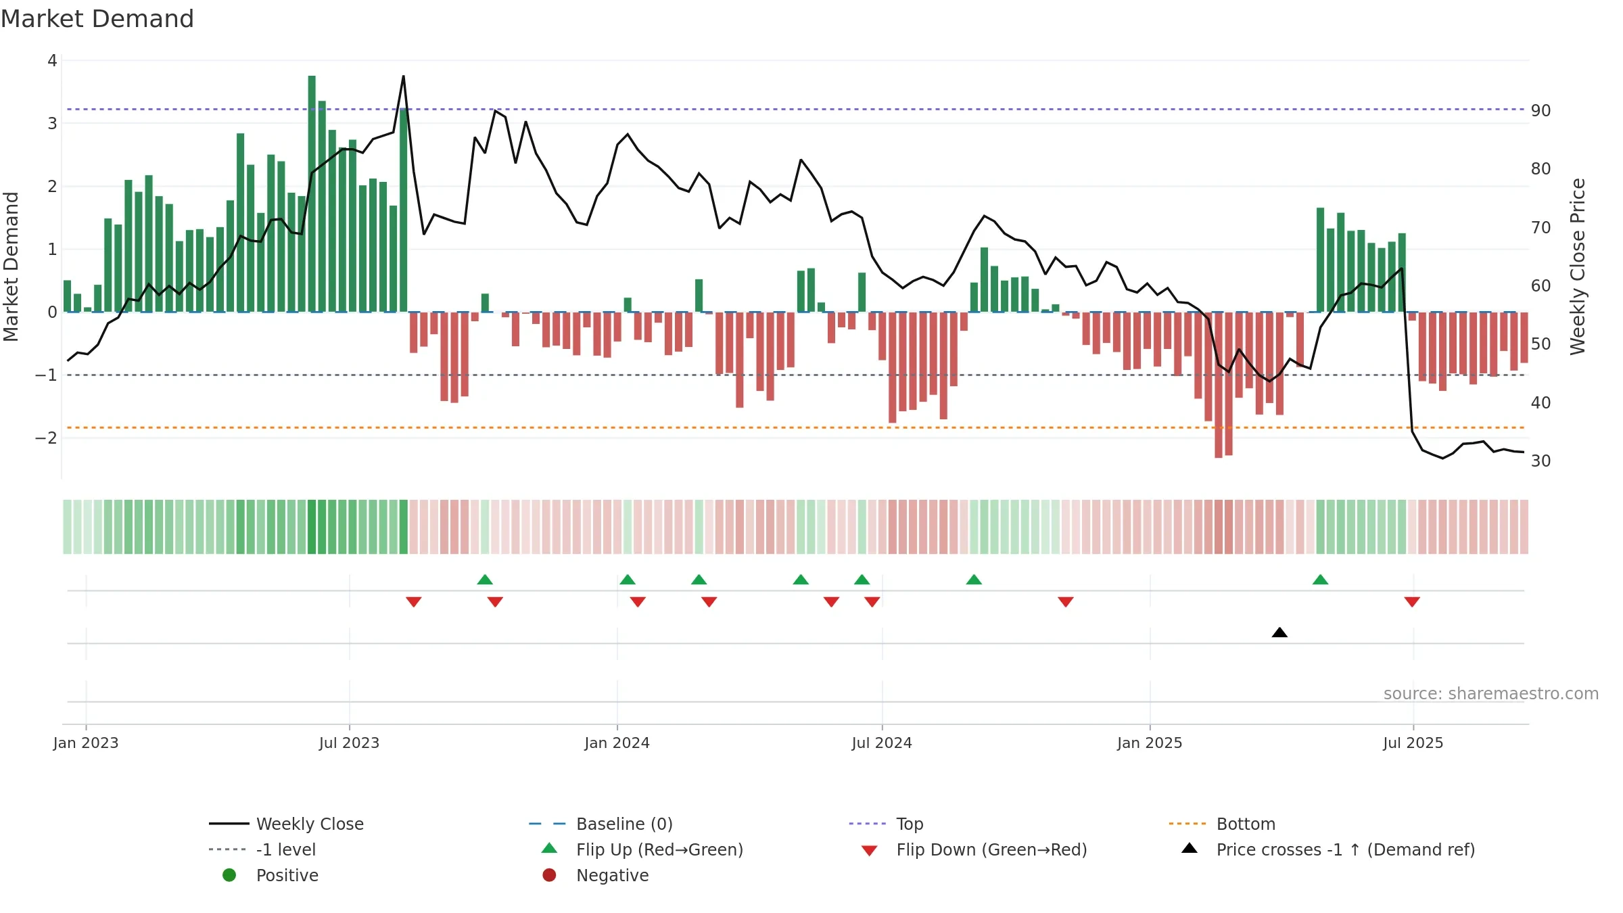The height and width of the screenshot is (913, 1623).
Task: Click the gray -1 level legend icon
Action: pos(227,849)
